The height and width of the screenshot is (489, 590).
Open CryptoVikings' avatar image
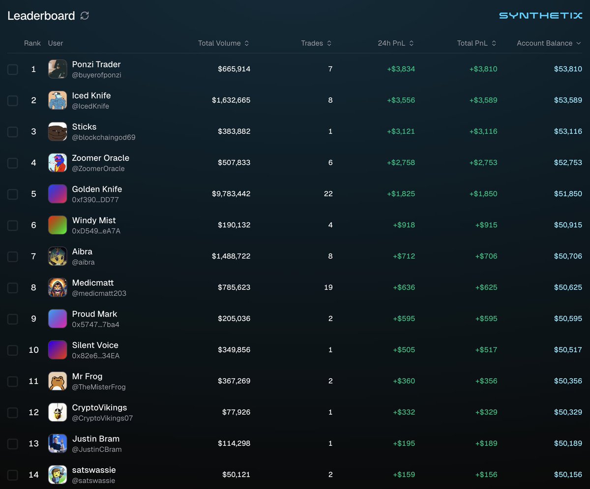click(x=58, y=412)
